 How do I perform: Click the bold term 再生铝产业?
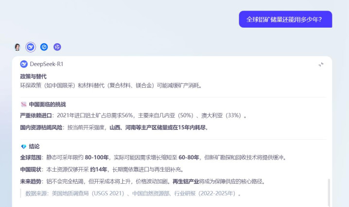186,181
